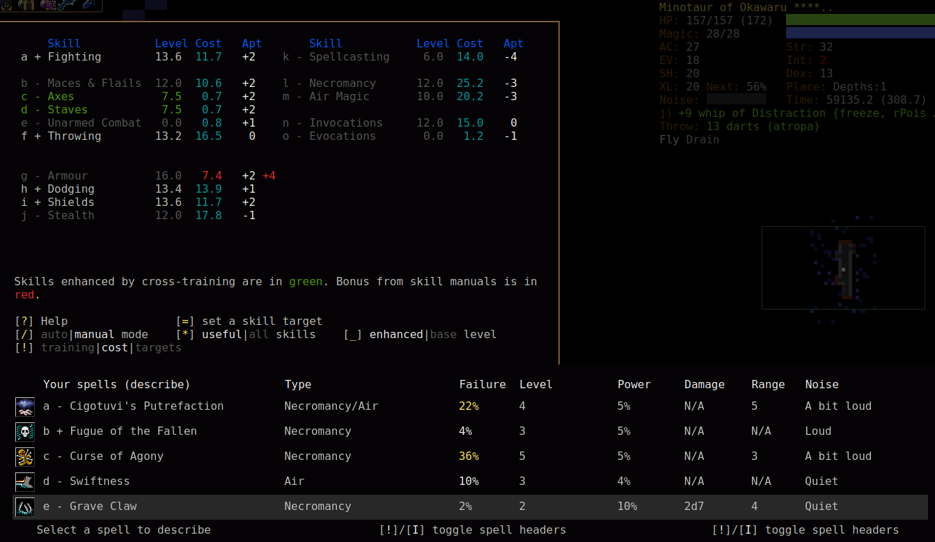Click the Drain status indicator
The height and width of the screenshot is (542, 935).
coord(702,140)
